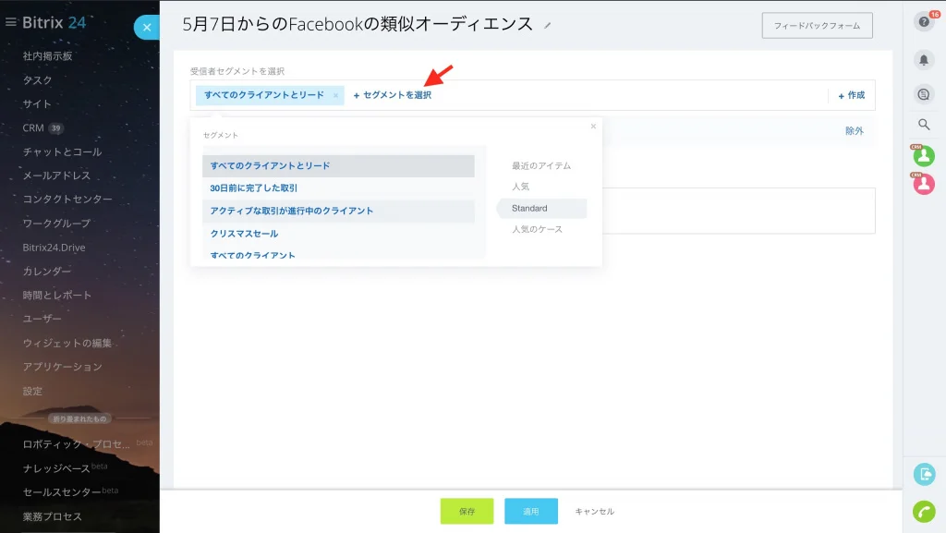
Task: Click the green 保存 button
Action: [x=467, y=512]
